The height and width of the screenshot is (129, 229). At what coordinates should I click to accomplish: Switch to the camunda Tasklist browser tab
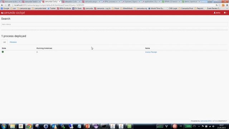pos(31,1)
